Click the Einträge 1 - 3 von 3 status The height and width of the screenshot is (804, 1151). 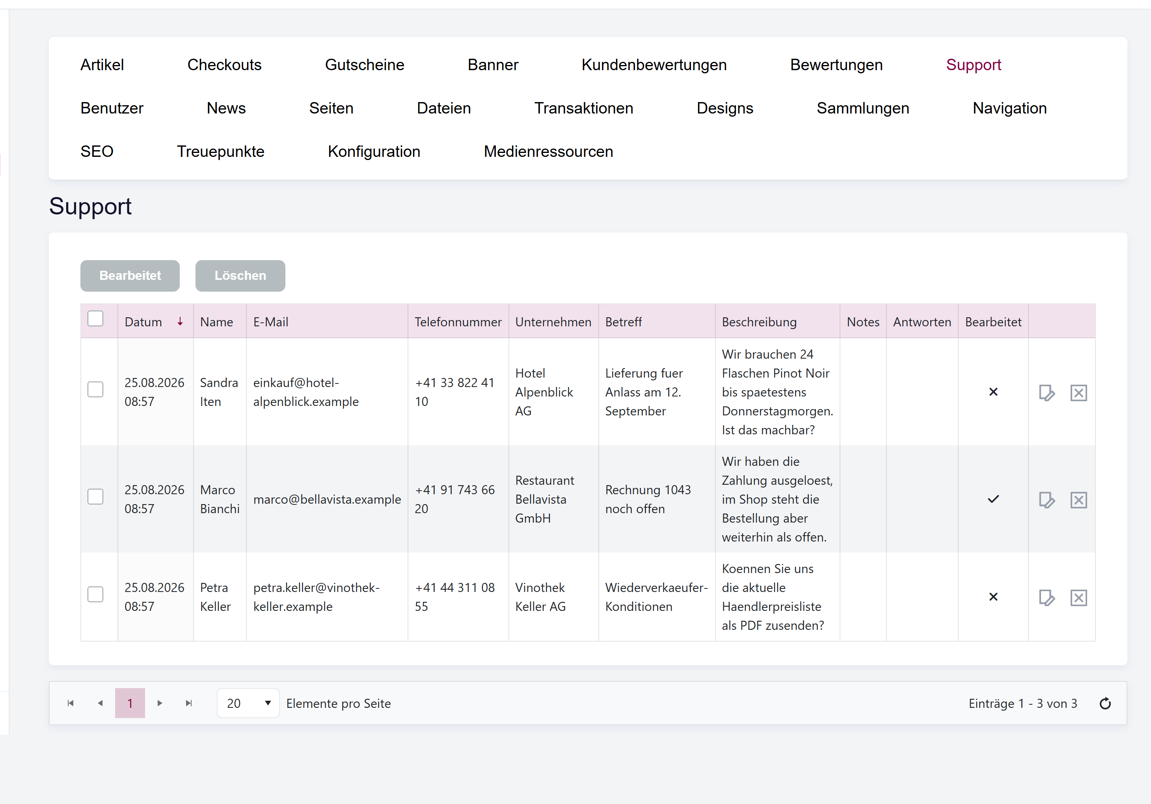tap(1022, 704)
